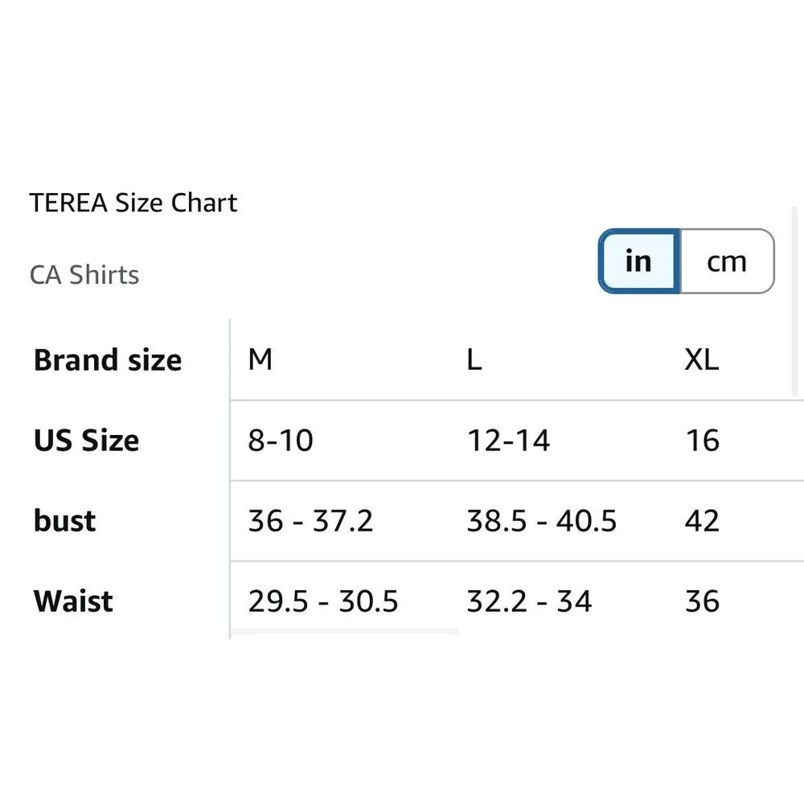
Task: Click the bust value 38.5 - 40.5
Action: coord(541,521)
